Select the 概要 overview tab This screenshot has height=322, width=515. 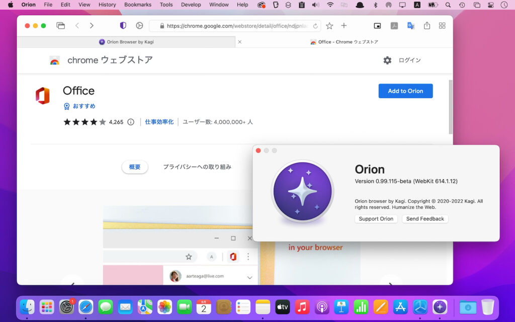134,167
